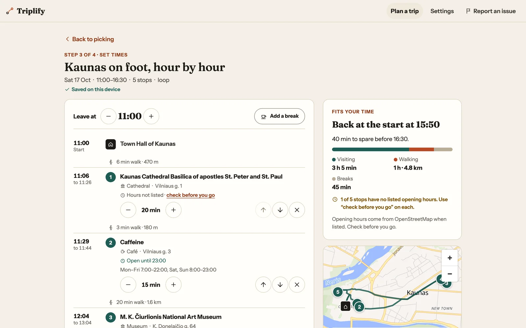Zoom in on the map

click(x=450, y=258)
